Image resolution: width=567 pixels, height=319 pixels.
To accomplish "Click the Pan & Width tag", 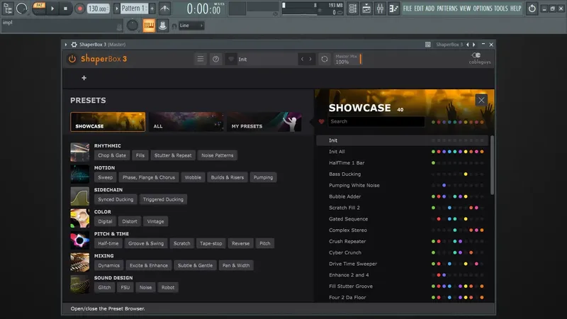I will 236,265.
